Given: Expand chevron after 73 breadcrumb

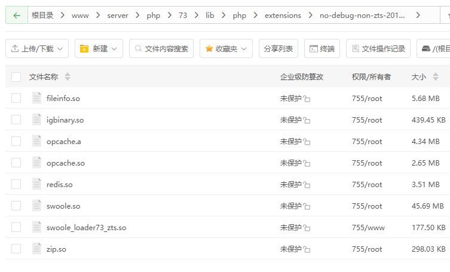Looking at the screenshot, I should (x=197, y=15).
